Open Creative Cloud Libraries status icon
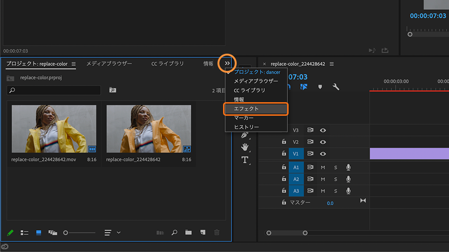 5,247
